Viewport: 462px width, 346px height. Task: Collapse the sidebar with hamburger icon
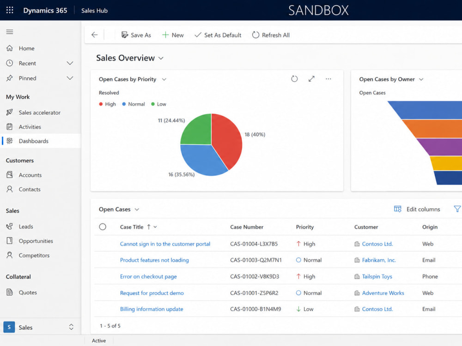[x=10, y=32]
